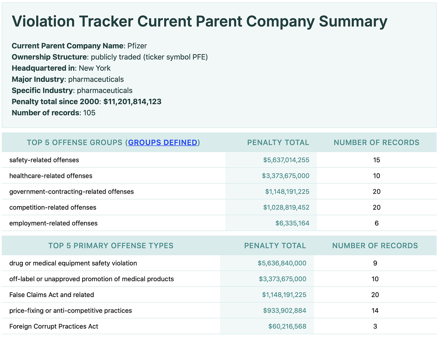Select the page title 'Violation Tracker Current Parent Company Summary'

pos(200,22)
